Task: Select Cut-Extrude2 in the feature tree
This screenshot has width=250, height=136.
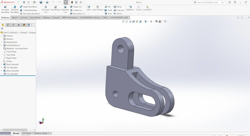Action: coord(11,74)
